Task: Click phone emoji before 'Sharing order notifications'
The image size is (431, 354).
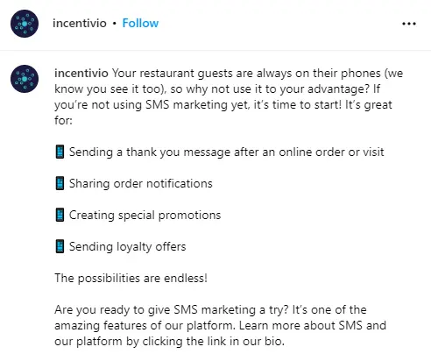Action: pyautogui.click(x=60, y=183)
